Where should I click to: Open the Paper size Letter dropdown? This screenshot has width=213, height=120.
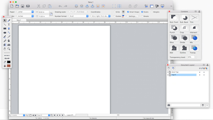[25, 12]
